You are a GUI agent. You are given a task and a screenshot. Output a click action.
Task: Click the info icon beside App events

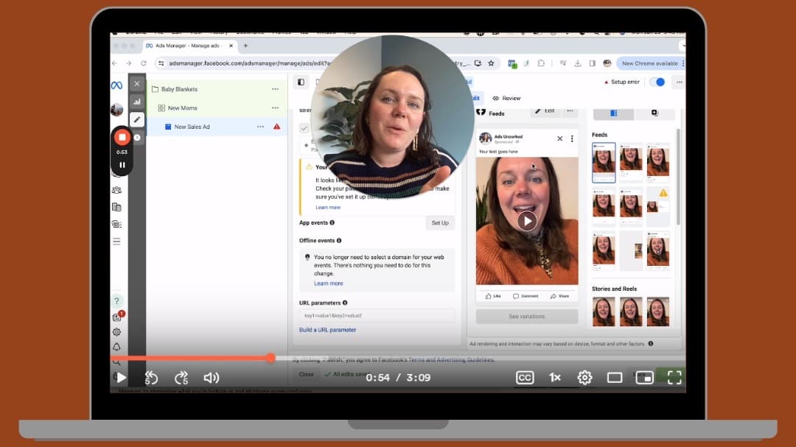[332, 222]
